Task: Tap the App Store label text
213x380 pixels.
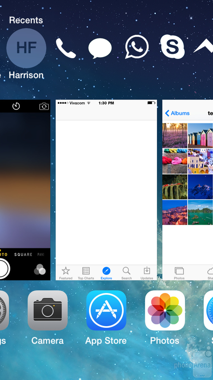Action: [x=106, y=341]
